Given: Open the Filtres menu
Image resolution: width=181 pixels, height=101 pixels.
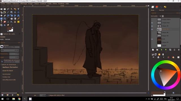Looking at the screenshot, I should (55, 4).
